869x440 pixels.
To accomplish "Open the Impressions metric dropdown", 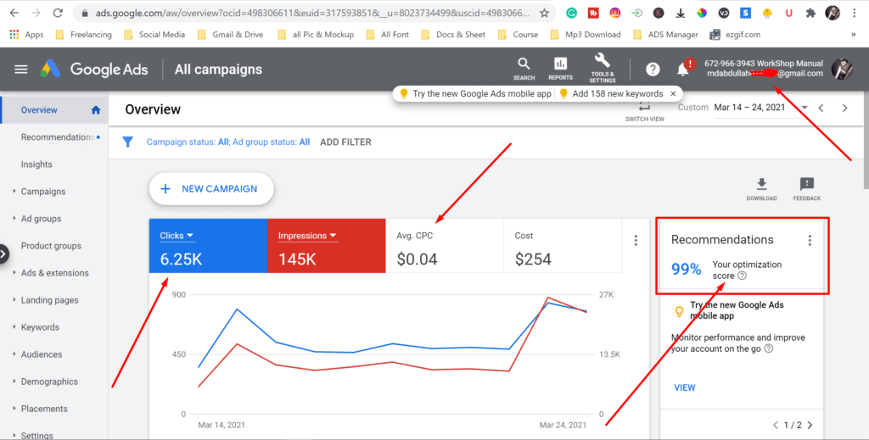I will point(307,236).
